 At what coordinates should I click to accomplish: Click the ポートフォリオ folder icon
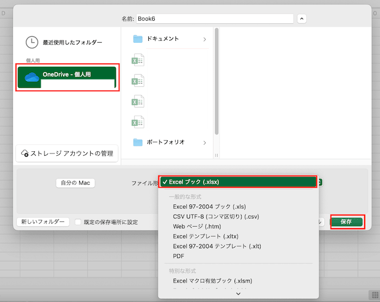pos(138,142)
